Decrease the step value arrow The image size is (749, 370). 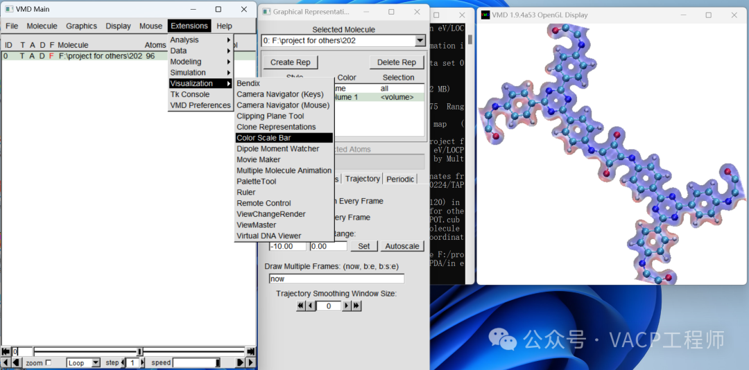point(123,363)
